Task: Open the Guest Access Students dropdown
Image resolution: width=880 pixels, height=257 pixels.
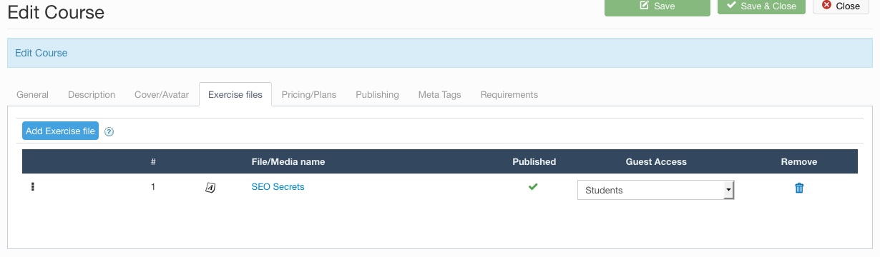Action: (656, 190)
